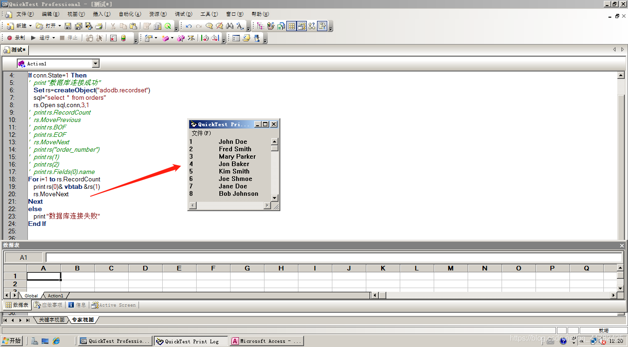Open the 调试 menu
Image resolution: width=628 pixels, height=347 pixels.
183,14
